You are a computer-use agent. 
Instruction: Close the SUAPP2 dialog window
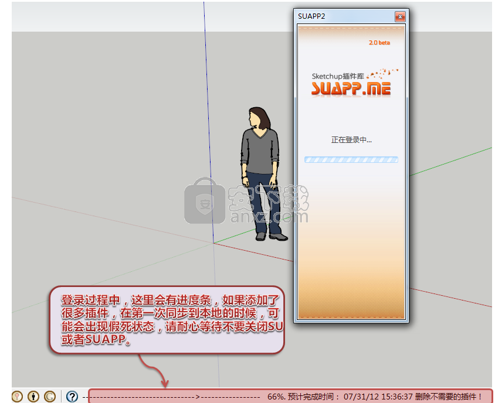click(400, 16)
